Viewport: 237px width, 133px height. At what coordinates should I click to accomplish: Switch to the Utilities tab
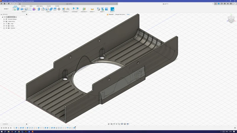pos(57,6)
